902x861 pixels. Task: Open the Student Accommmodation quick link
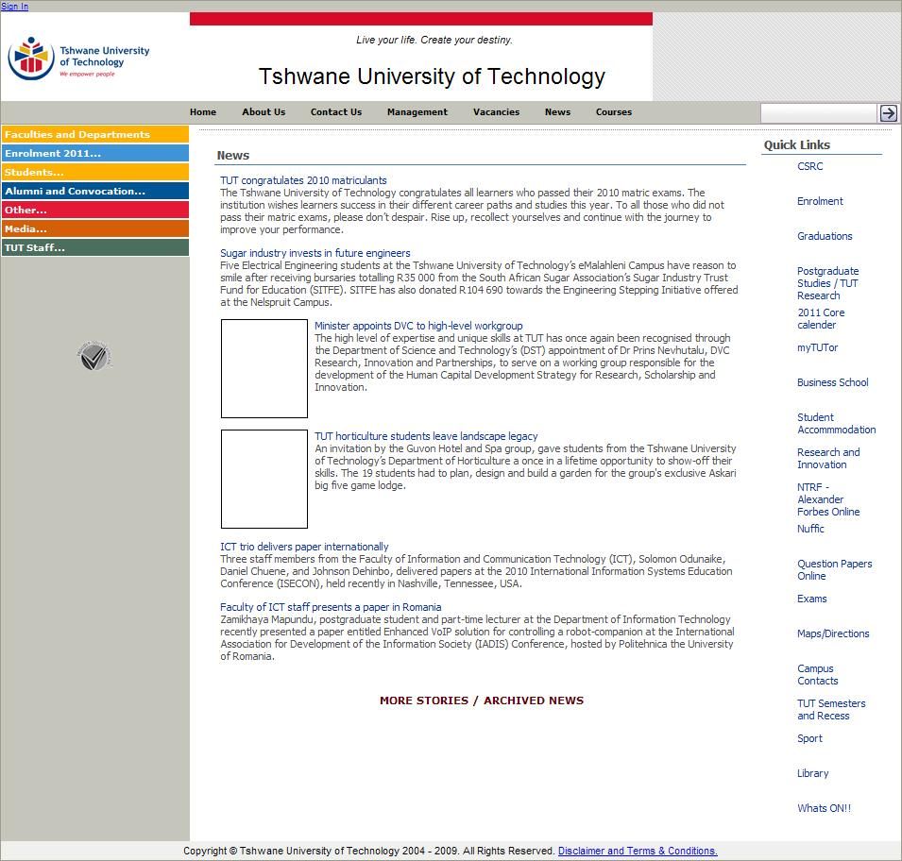pos(837,423)
